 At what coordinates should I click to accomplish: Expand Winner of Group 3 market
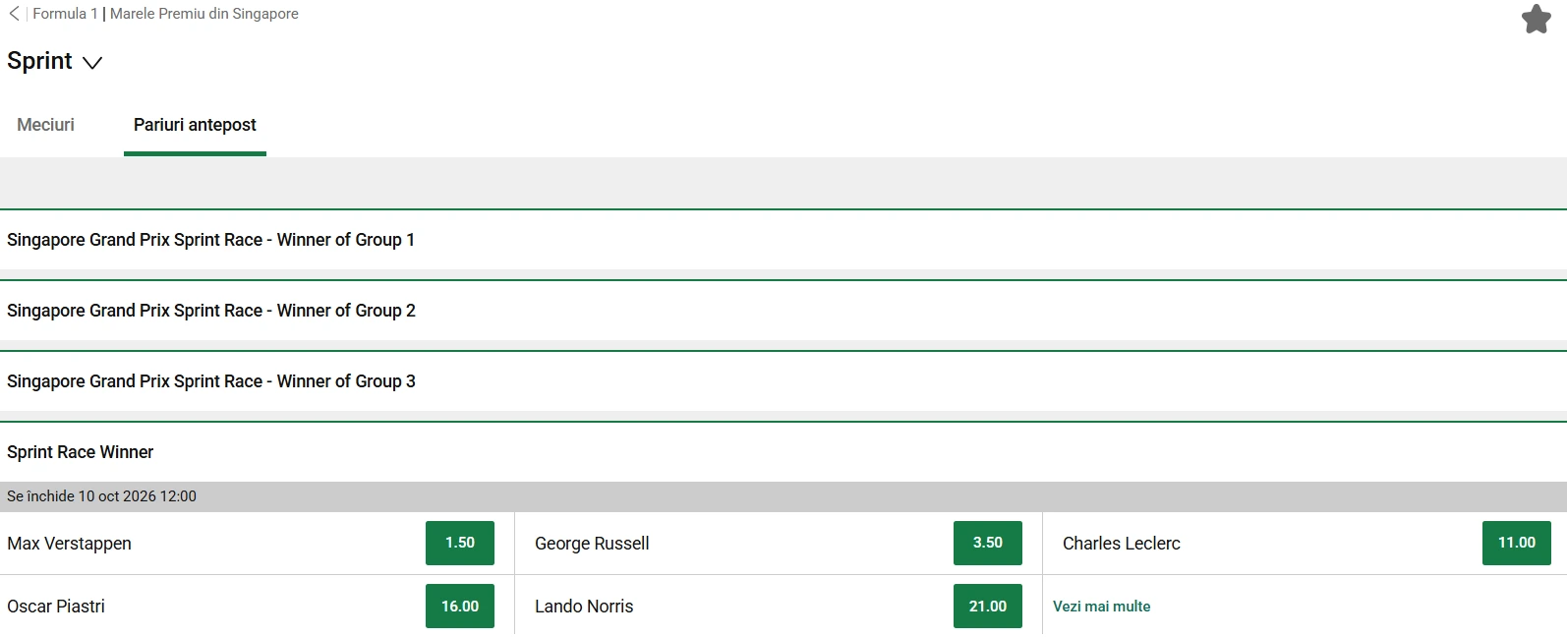pos(783,381)
